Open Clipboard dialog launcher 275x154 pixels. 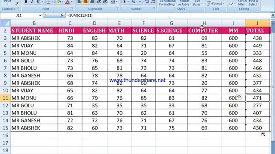[18, 9]
